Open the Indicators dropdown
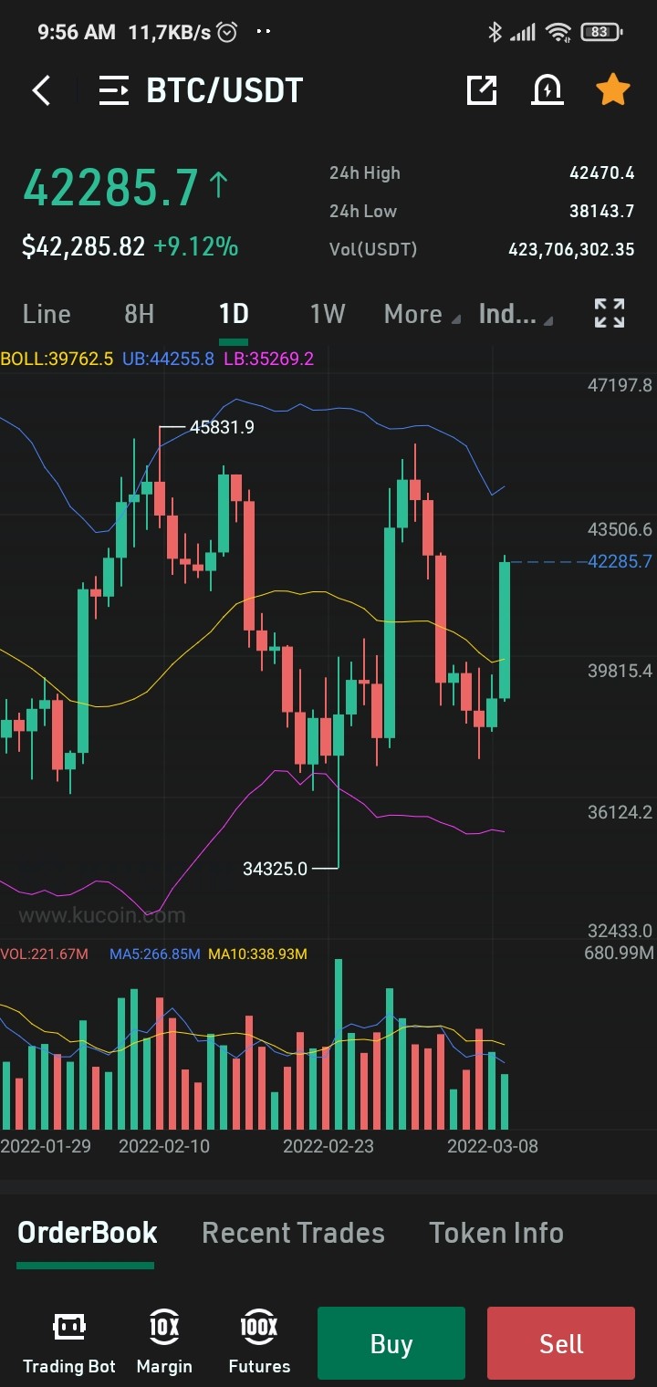657x1387 pixels. pyautogui.click(x=516, y=314)
